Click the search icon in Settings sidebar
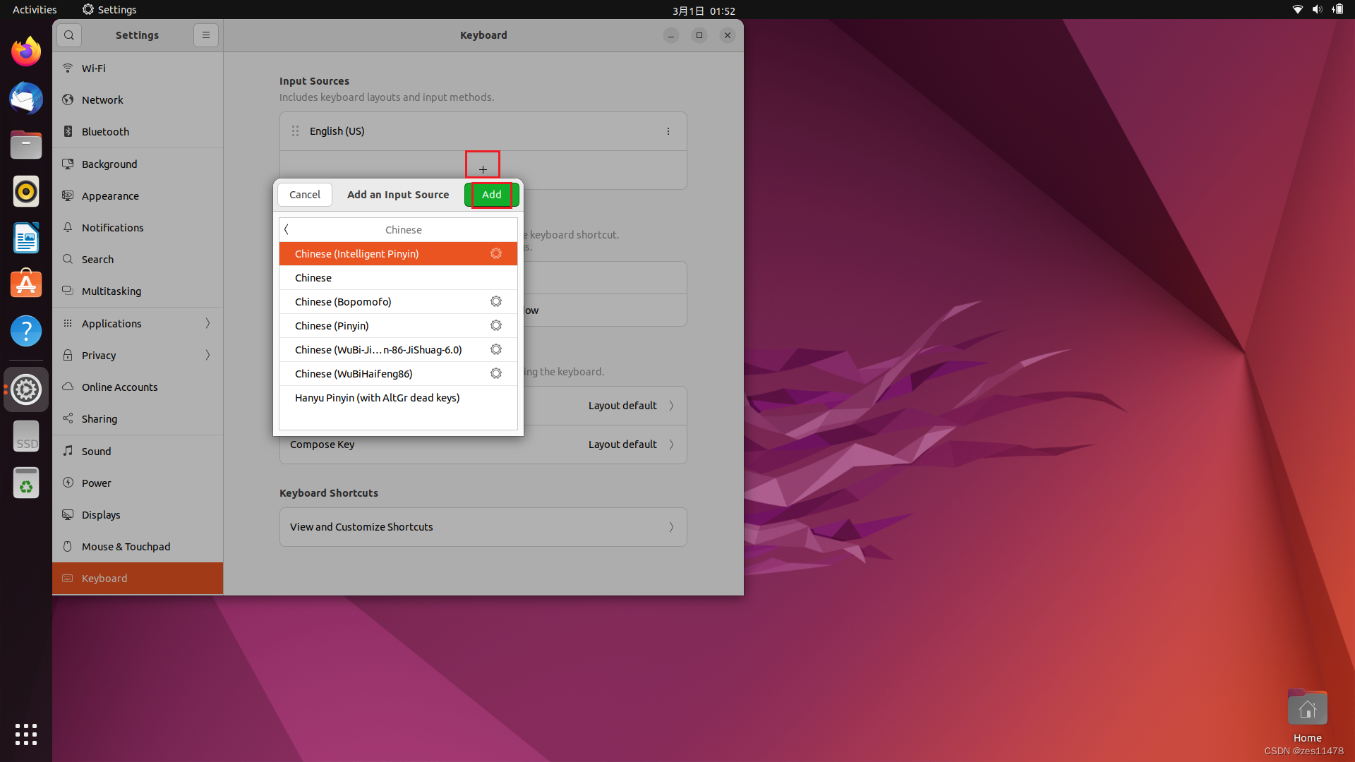This screenshot has height=762, width=1355. (x=68, y=35)
